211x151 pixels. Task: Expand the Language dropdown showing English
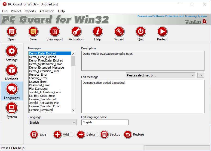(53, 123)
